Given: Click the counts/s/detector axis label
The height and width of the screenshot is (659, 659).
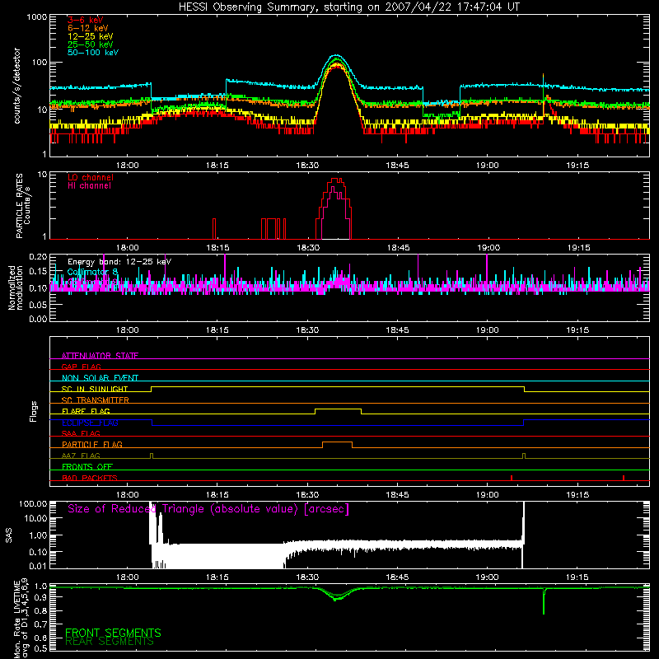Looking at the screenshot, I should pyautogui.click(x=16, y=86).
